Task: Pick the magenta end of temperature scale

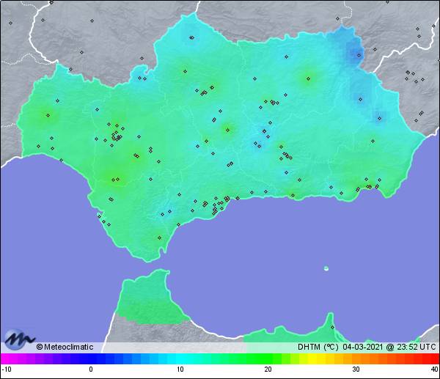Action: [6, 358]
